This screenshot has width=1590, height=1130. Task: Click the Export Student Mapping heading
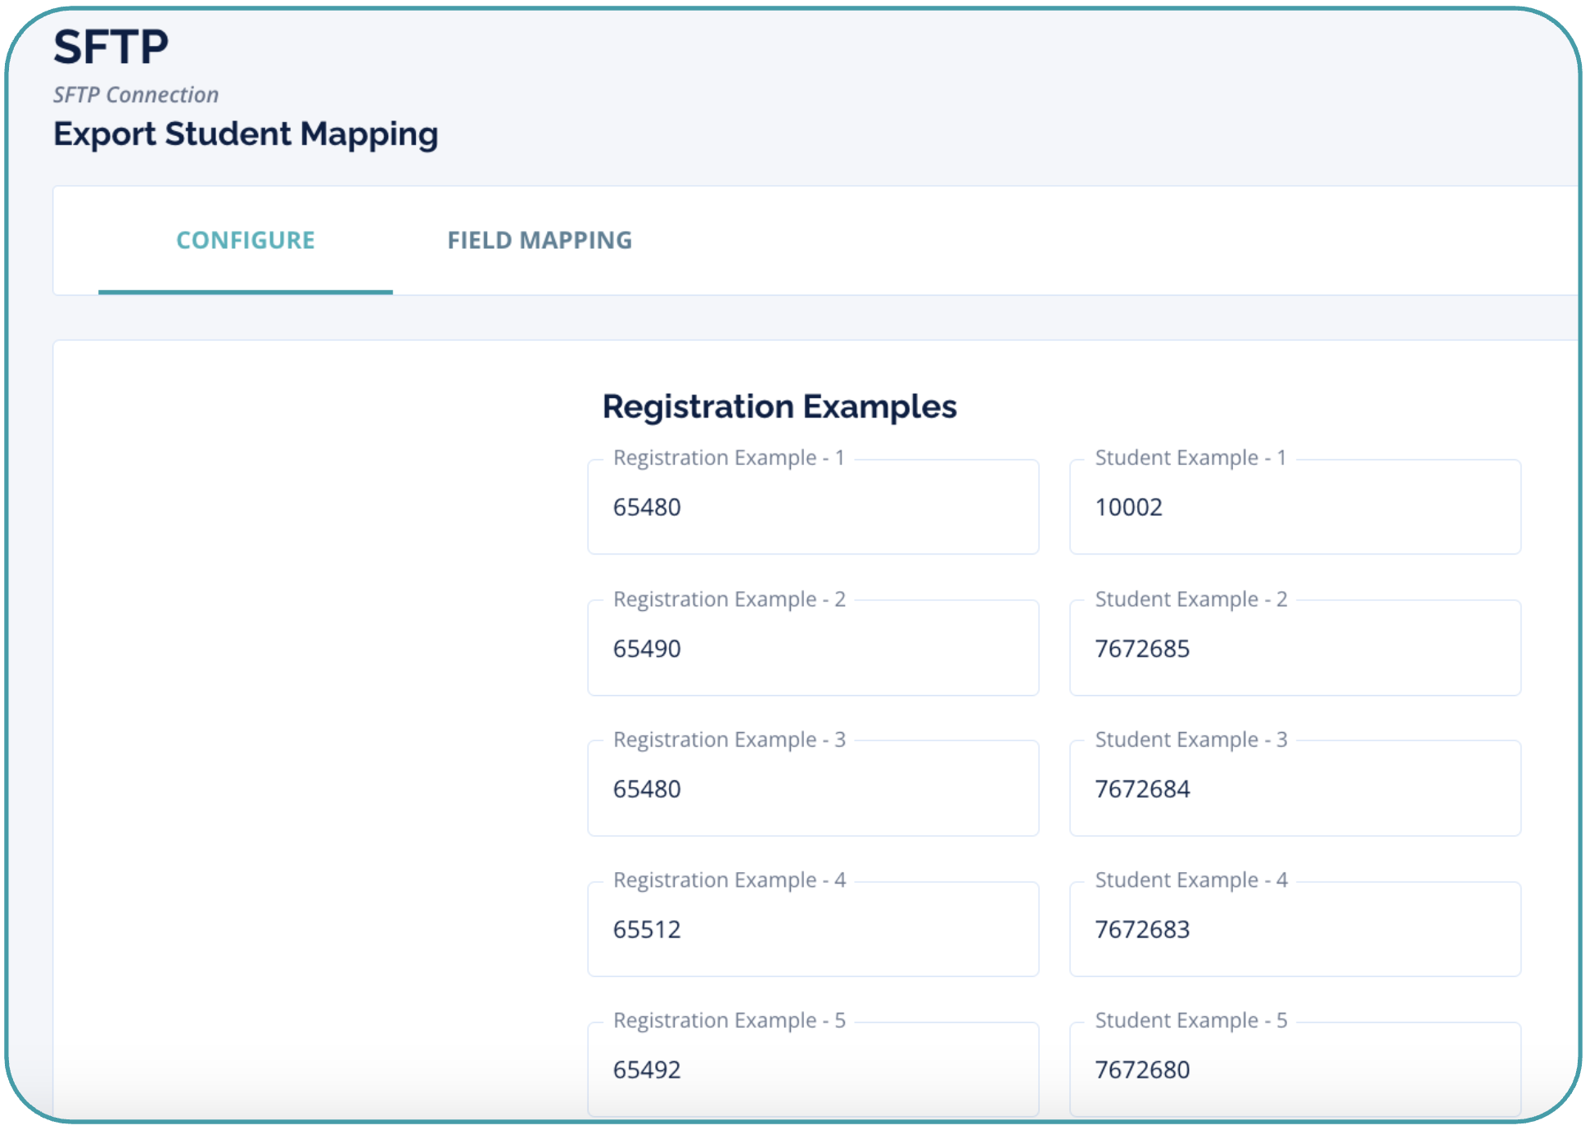(x=246, y=134)
